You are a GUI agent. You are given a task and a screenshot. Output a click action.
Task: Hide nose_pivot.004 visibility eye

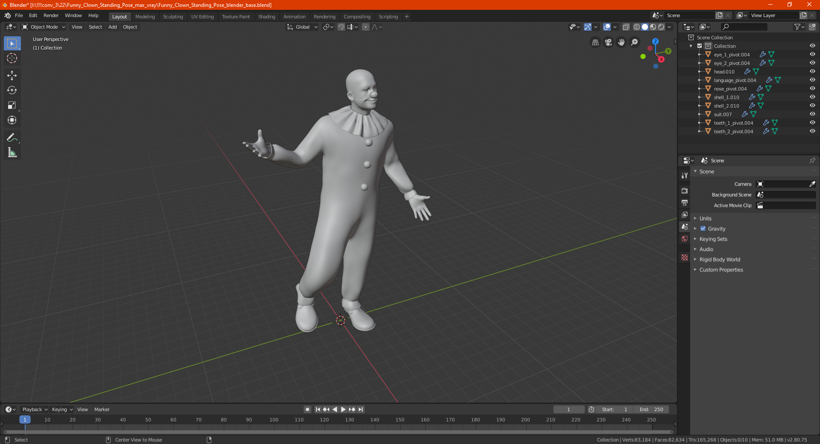(812, 88)
